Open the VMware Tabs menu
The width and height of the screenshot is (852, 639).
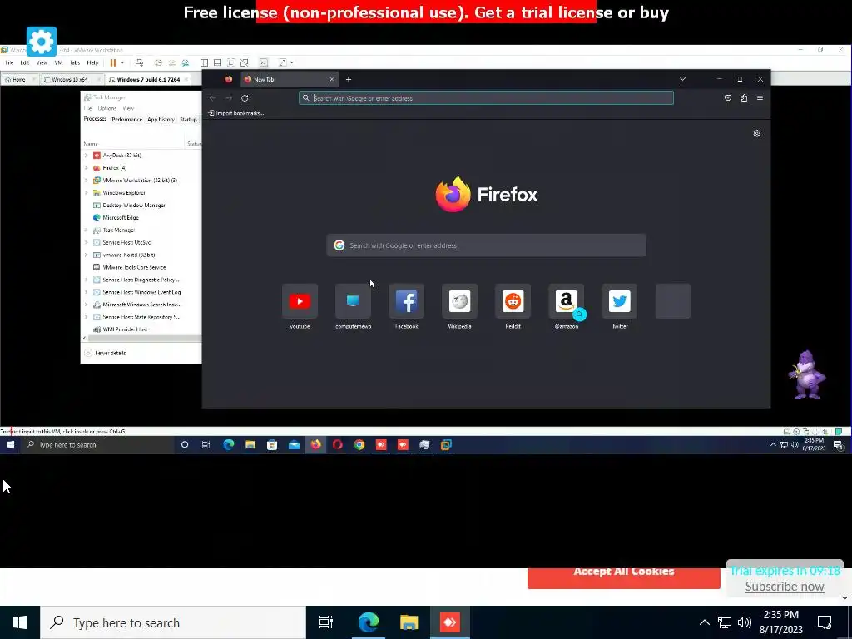[75, 63]
